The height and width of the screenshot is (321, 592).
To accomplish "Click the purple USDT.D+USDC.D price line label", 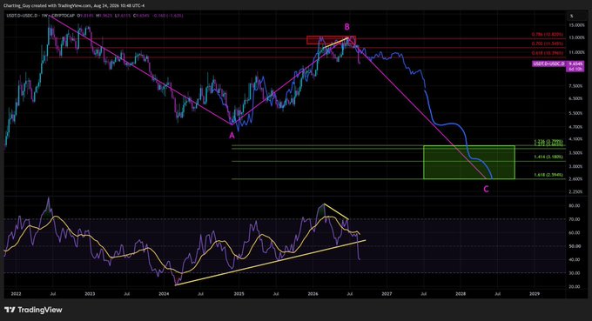I will pyautogui.click(x=549, y=64).
